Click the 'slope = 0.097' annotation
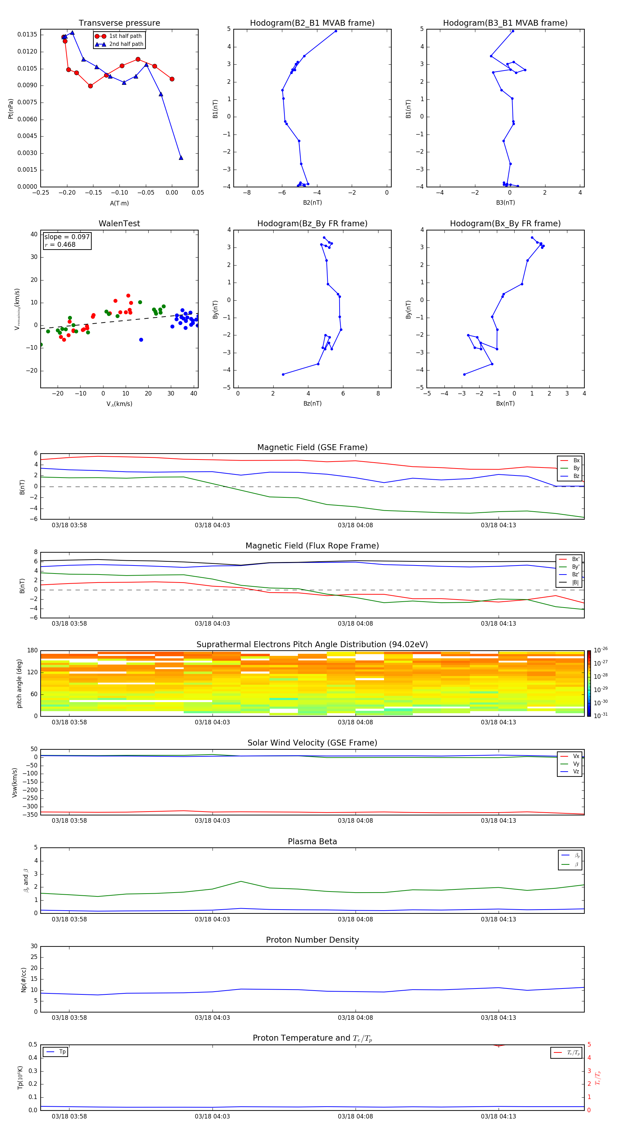The image size is (625, 1147). 67,237
